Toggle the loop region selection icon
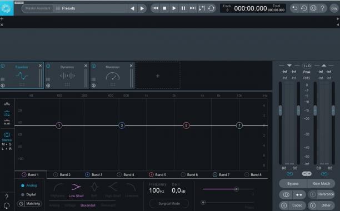This screenshot has width=340, height=211. click(x=202, y=8)
